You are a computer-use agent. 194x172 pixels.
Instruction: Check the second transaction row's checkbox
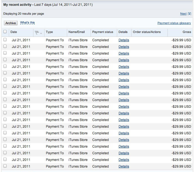tap(5, 46)
